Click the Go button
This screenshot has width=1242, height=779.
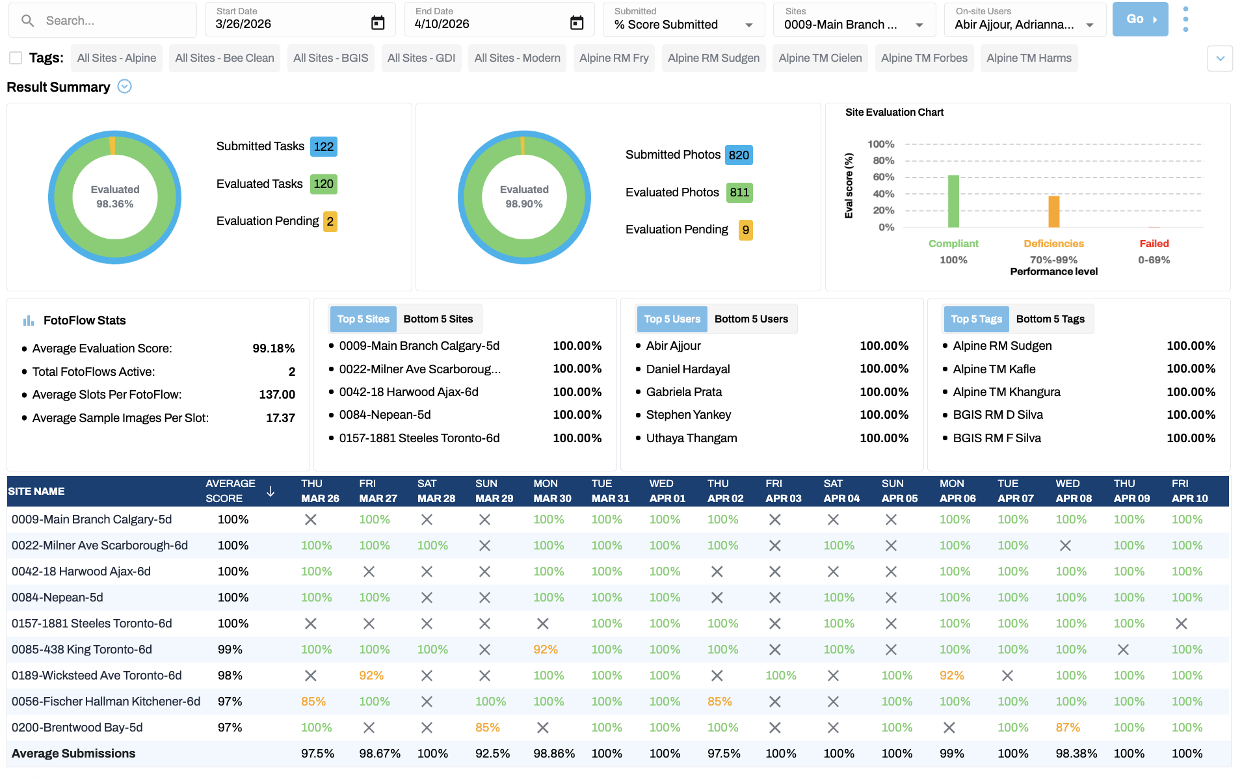[x=1140, y=20]
